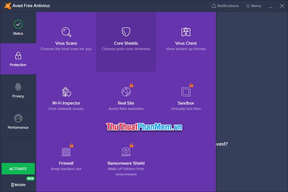Click the lock badge on Firewall

pos(72,145)
